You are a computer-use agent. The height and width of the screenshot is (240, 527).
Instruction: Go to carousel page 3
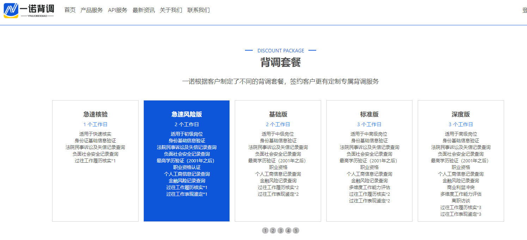281,231
